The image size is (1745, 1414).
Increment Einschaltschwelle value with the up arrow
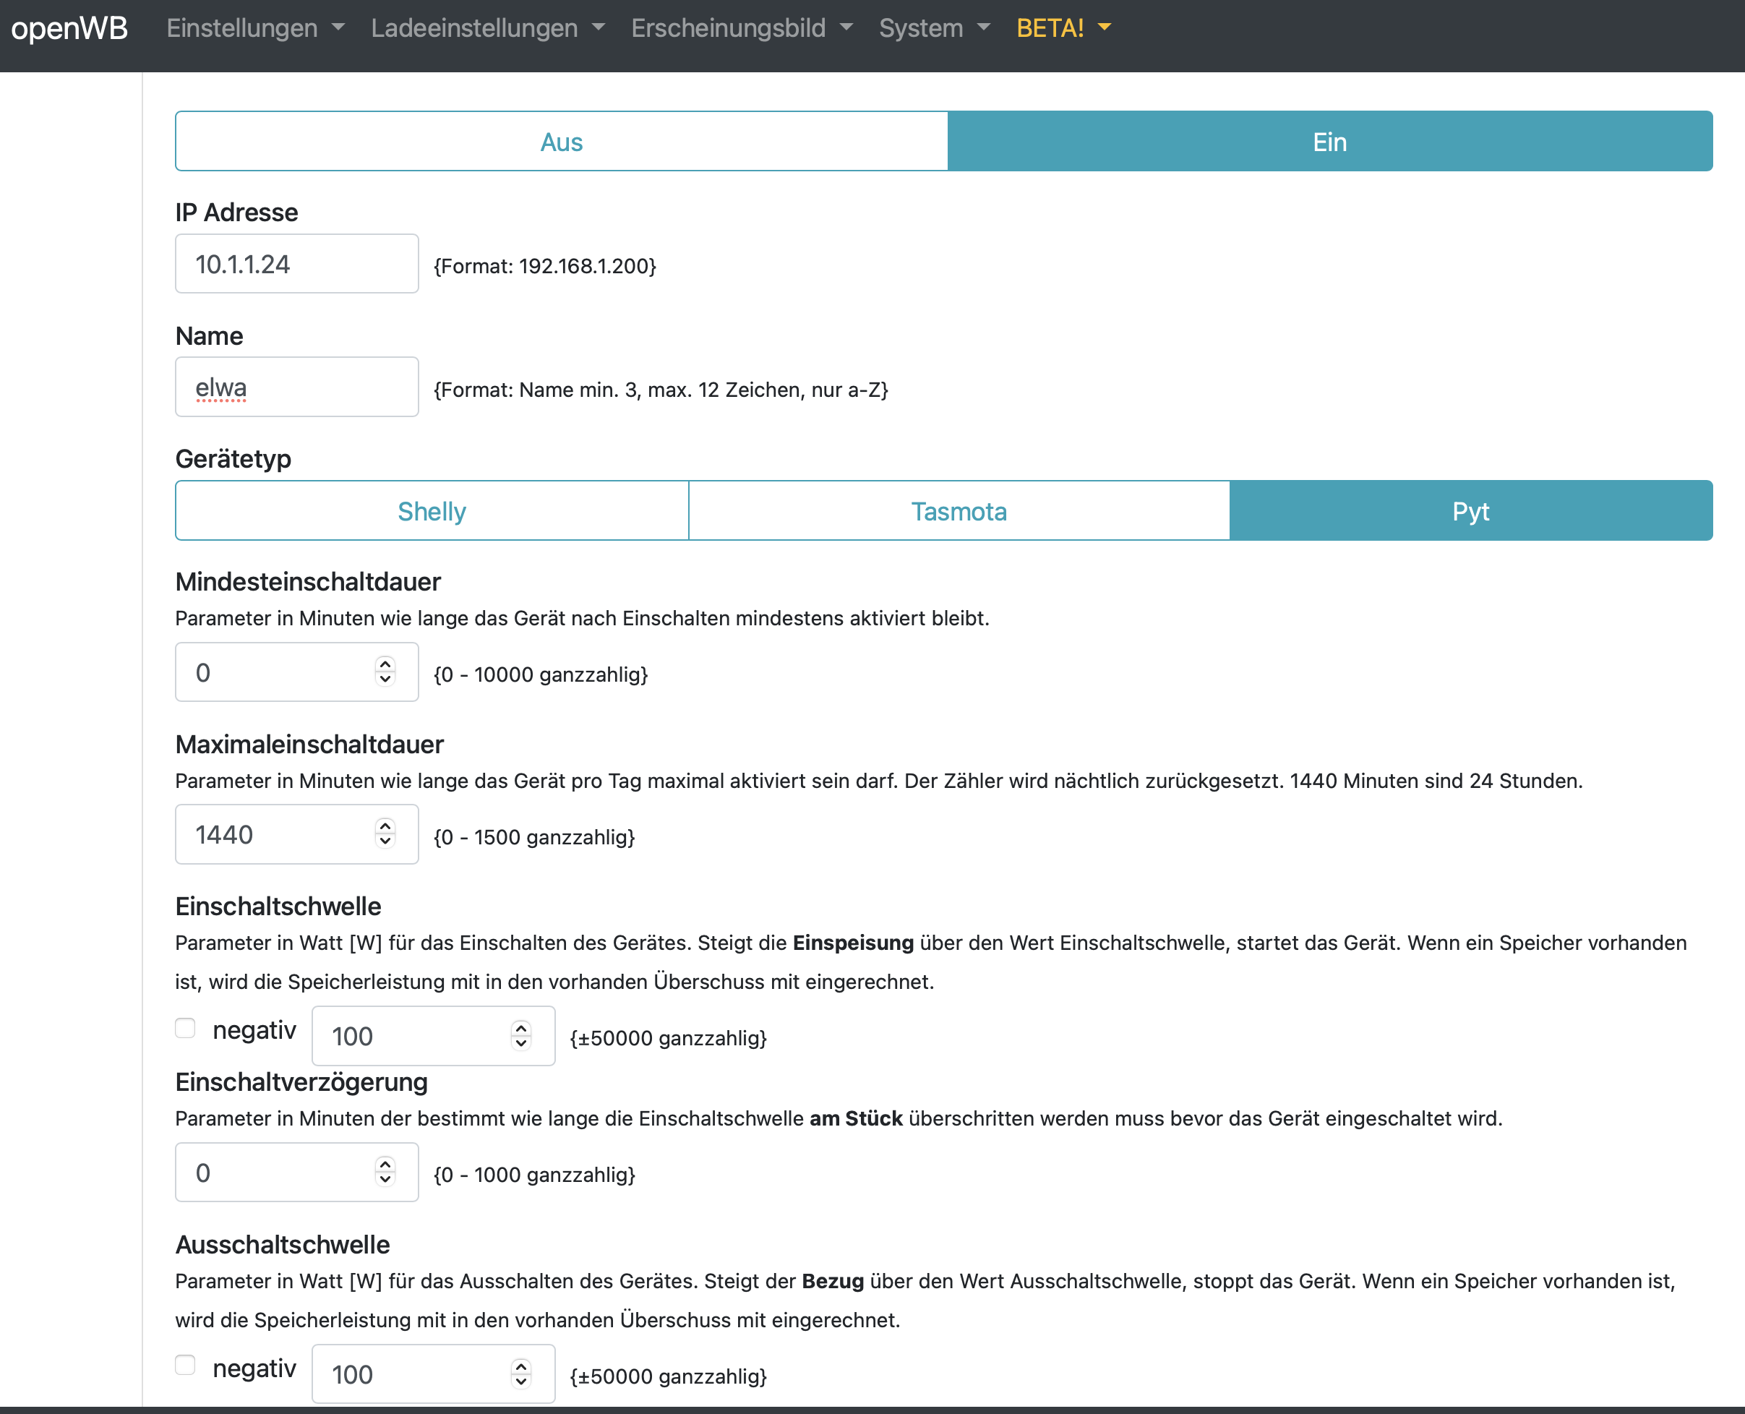(521, 1029)
